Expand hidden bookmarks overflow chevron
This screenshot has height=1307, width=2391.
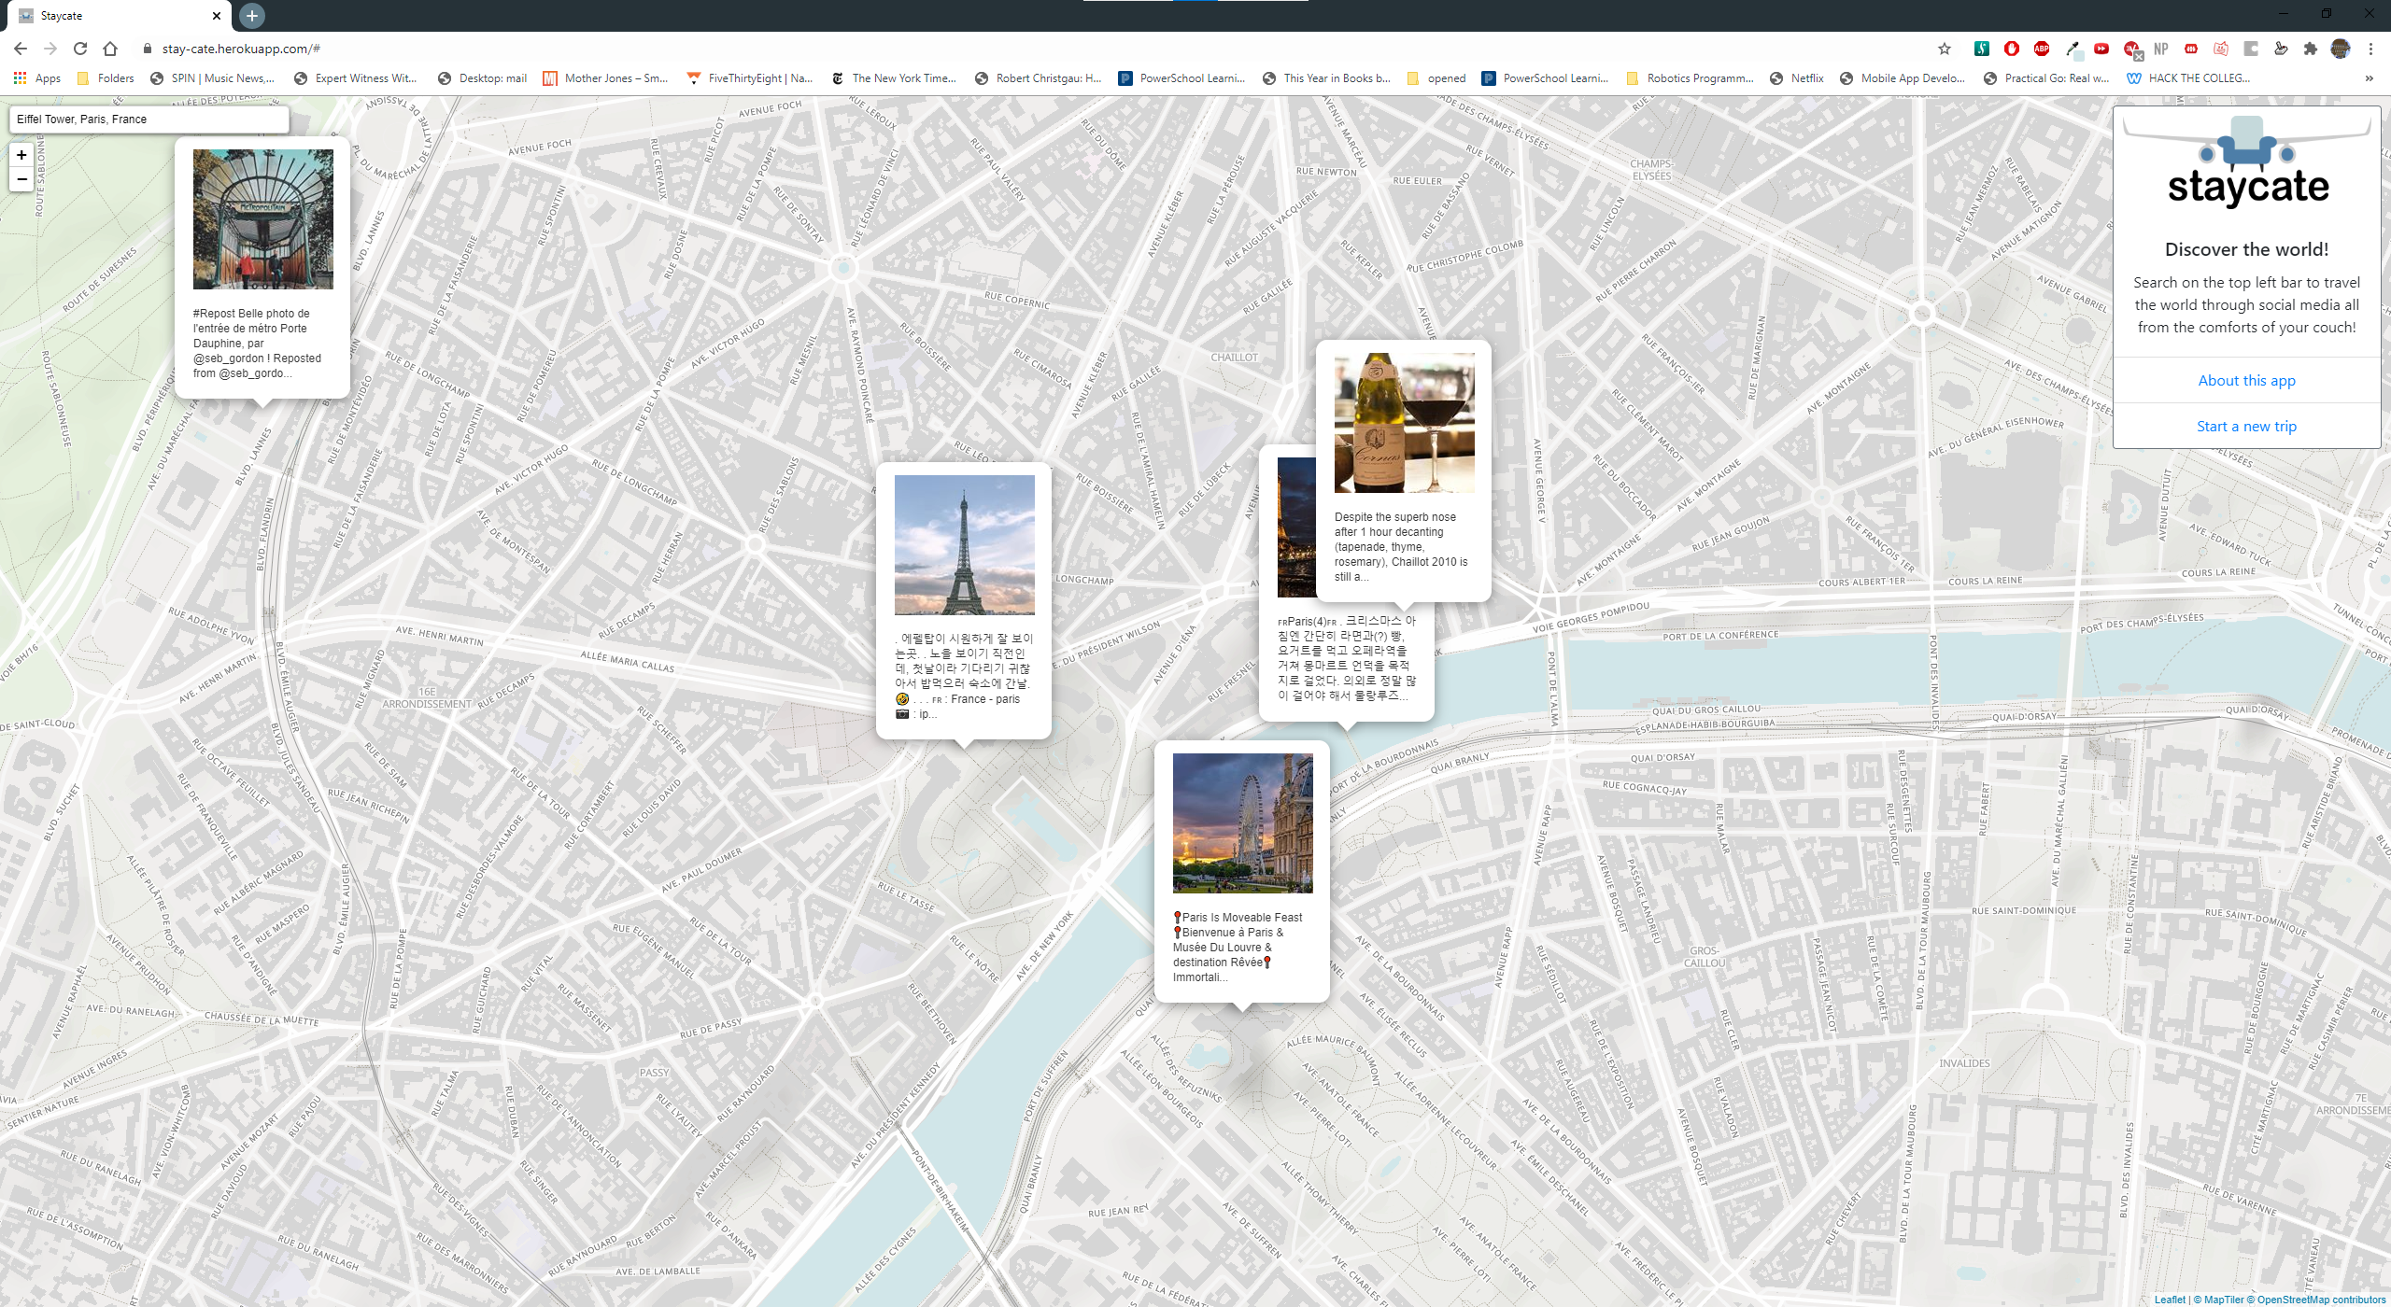(x=2370, y=78)
